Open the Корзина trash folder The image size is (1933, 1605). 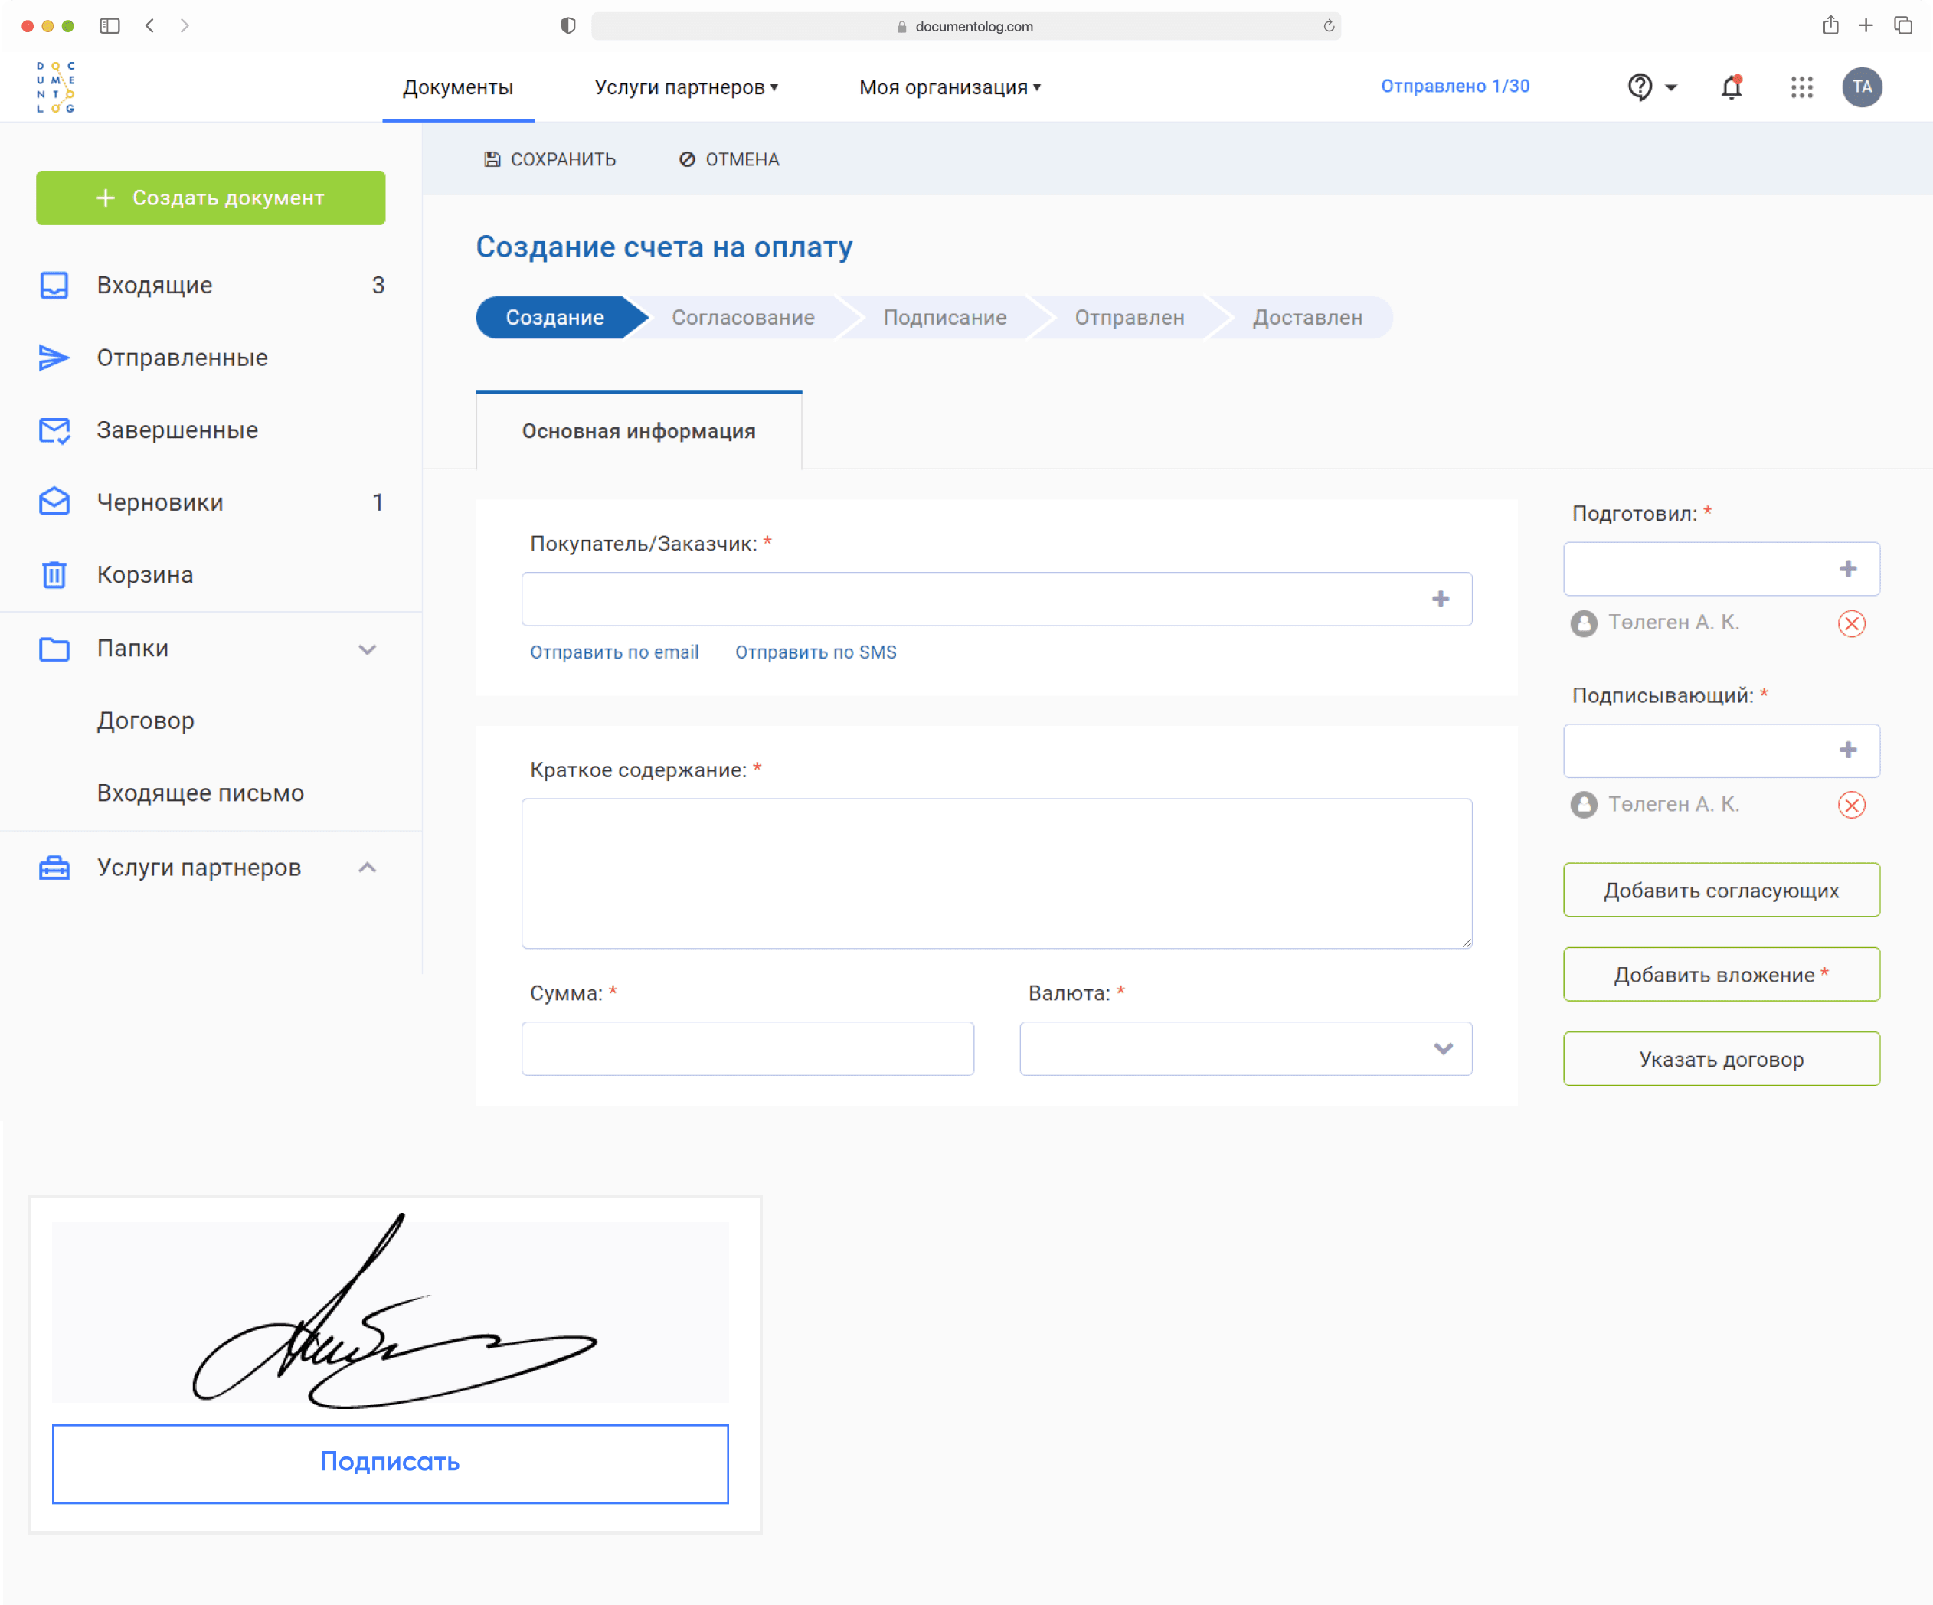[146, 575]
